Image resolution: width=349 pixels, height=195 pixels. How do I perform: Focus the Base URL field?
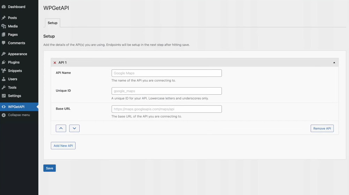click(166, 109)
